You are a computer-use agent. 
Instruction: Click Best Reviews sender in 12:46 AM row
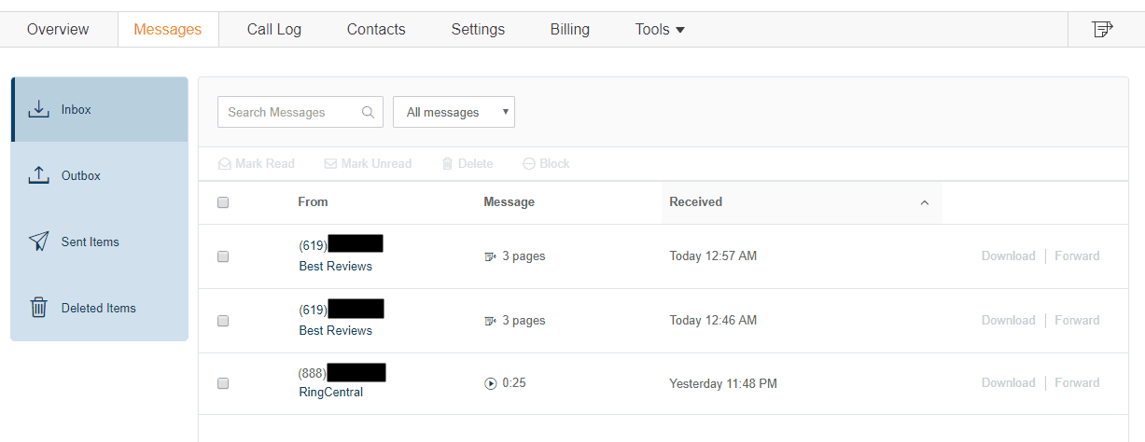[x=335, y=330]
